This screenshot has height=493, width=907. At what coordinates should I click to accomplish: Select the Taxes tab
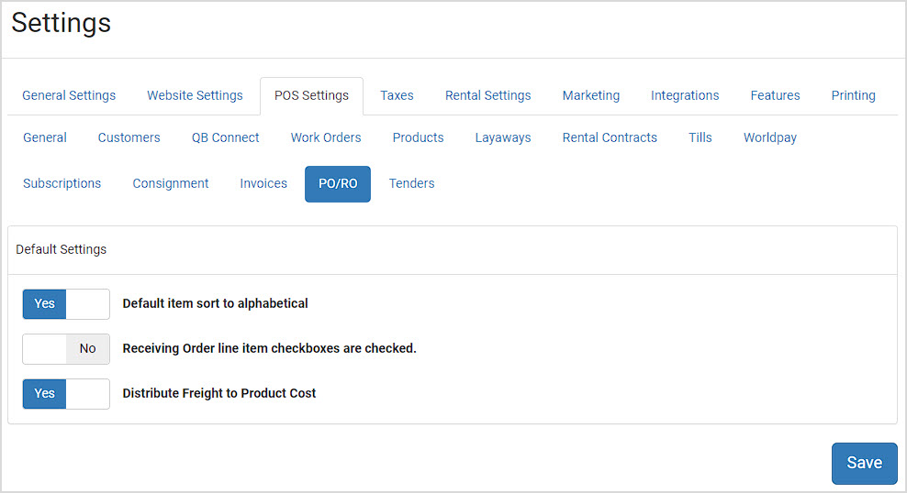(397, 96)
